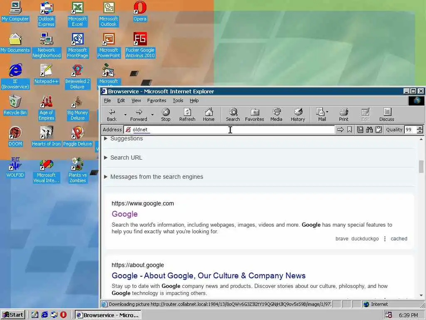This screenshot has width=426, height=320.
Task: Open the About Google result link
Action: (208, 276)
